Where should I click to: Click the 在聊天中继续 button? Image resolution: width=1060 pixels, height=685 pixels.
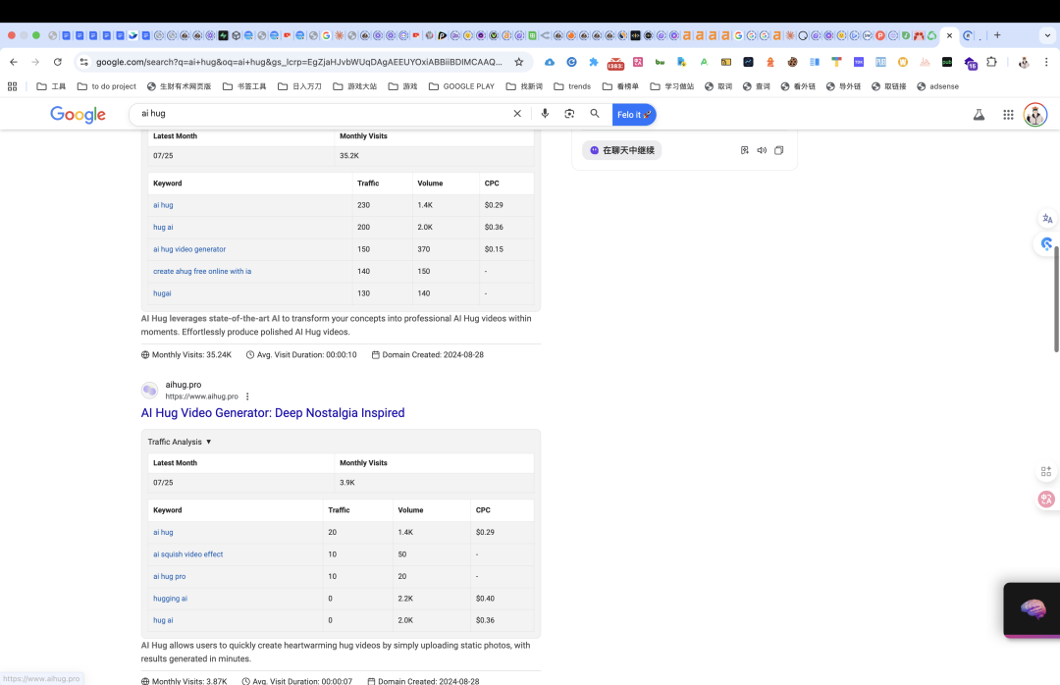(x=622, y=150)
